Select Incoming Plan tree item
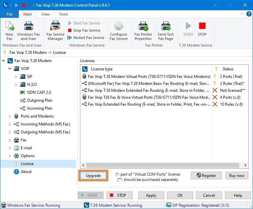 [39, 108]
